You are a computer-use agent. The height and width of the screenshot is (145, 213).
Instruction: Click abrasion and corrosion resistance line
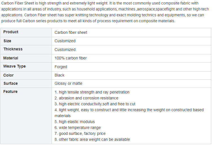point(86,98)
